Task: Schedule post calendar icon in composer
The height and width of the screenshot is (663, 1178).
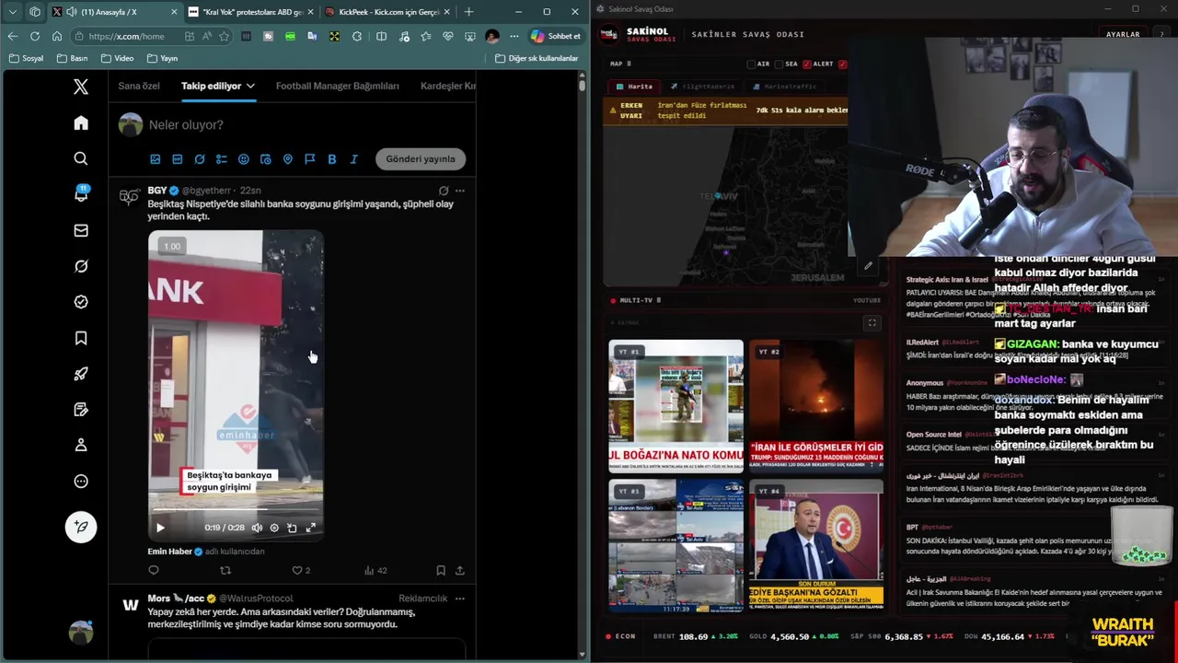Action: click(266, 159)
